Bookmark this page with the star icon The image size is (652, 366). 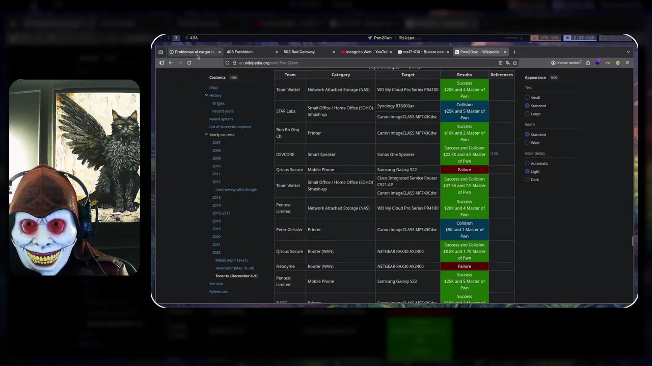point(515,63)
